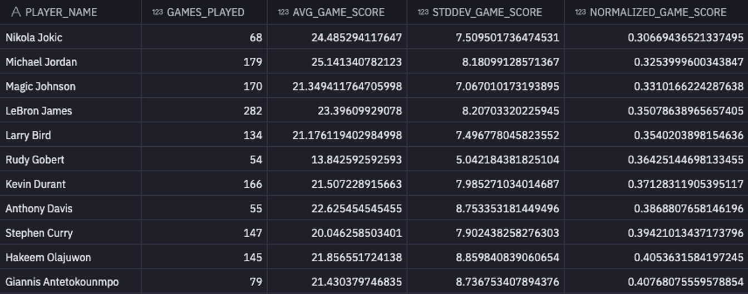Select the Nikola Jokic cell
The height and width of the screenshot is (294, 748).
tap(70, 37)
